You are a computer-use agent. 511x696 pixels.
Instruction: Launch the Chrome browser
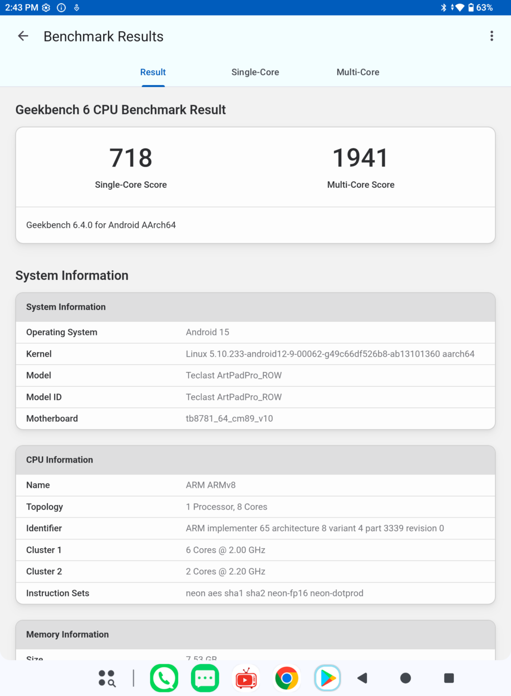click(x=287, y=678)
